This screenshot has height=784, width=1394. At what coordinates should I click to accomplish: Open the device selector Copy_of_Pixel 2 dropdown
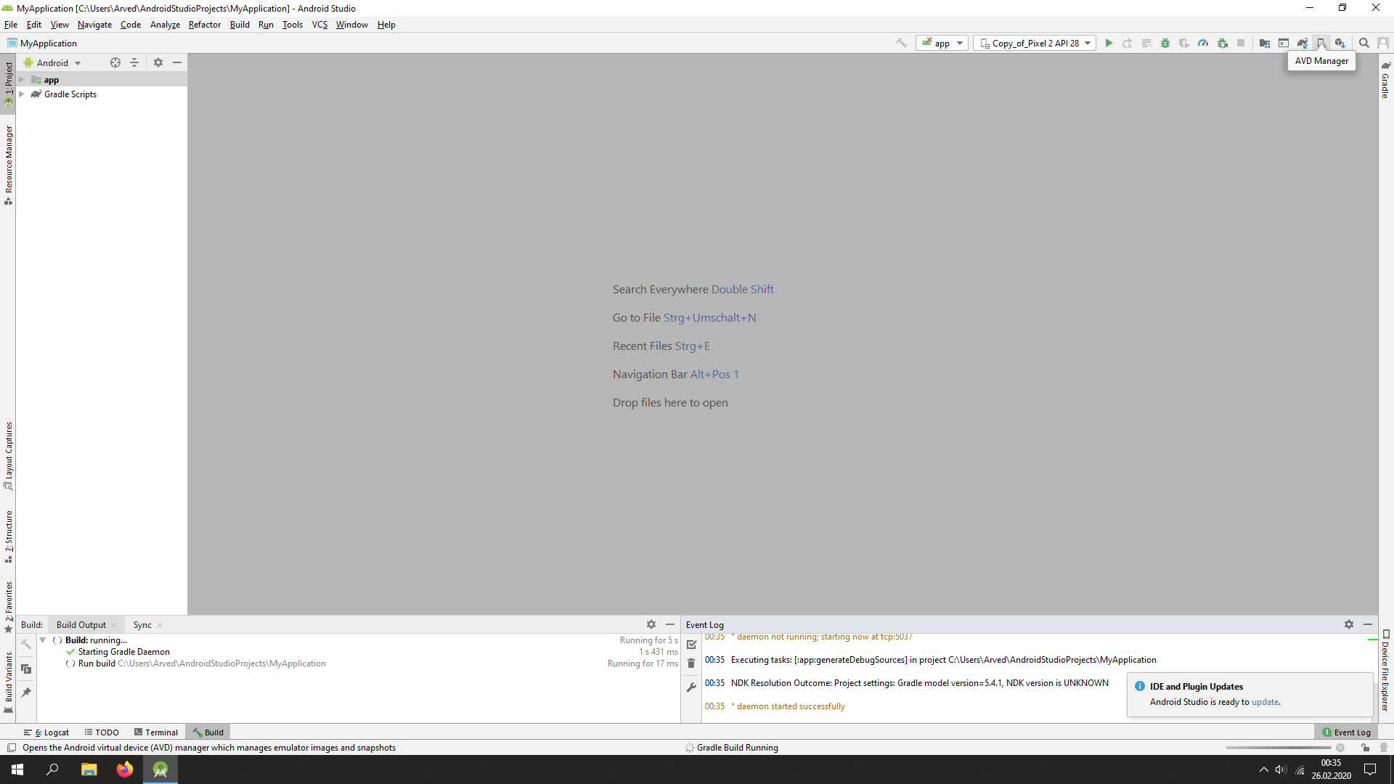click(x=1034, y=43)
